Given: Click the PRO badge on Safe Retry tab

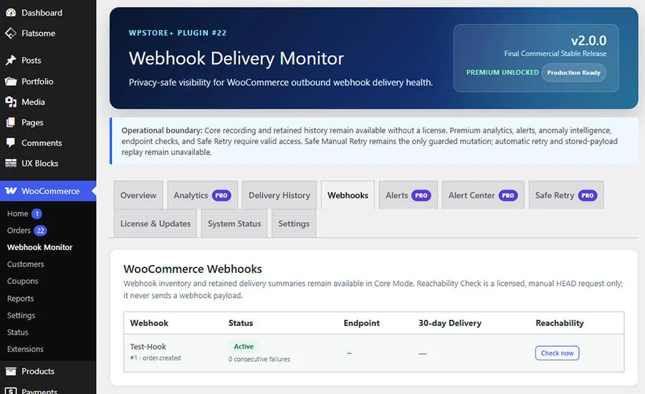Looking at the screenshot, I should tap(588, 196).
